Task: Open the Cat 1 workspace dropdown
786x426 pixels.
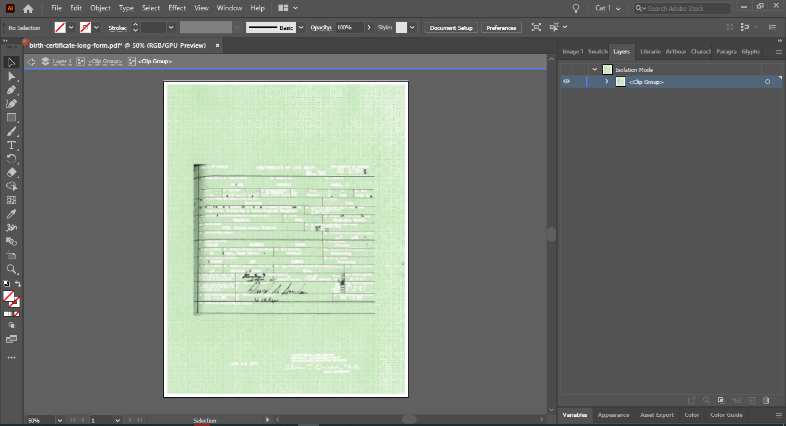Action: (608, 8)
